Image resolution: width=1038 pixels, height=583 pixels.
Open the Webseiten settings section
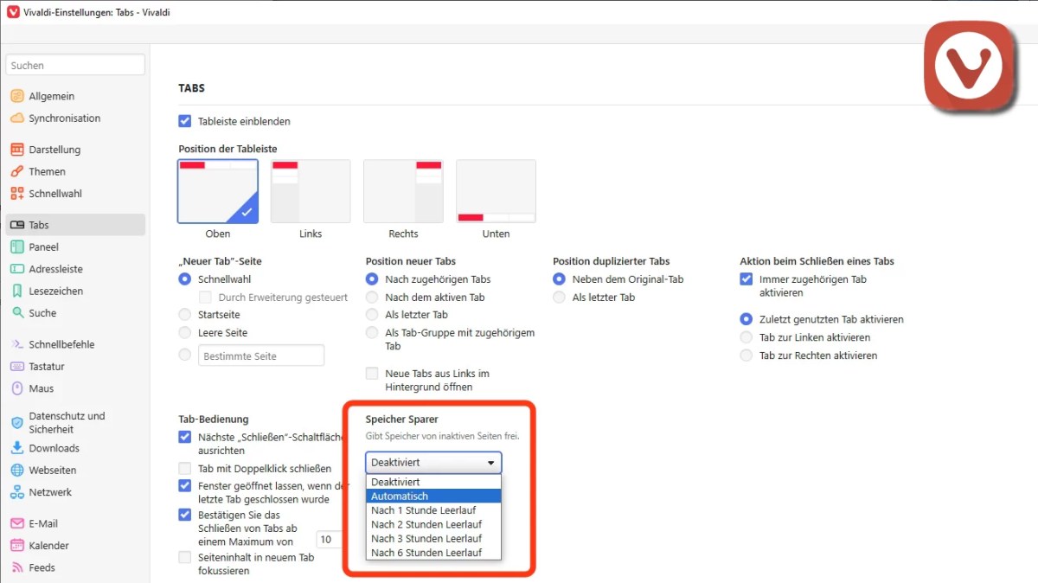tap(52, 471)
